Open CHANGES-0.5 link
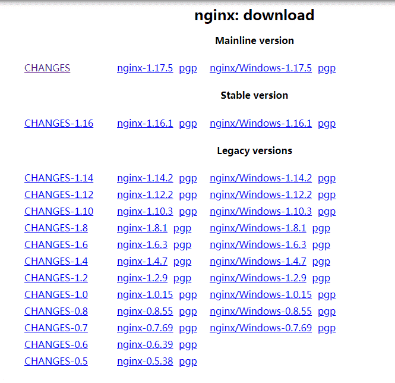This screenshot has width=395, height=383. [x=56, y=362]
